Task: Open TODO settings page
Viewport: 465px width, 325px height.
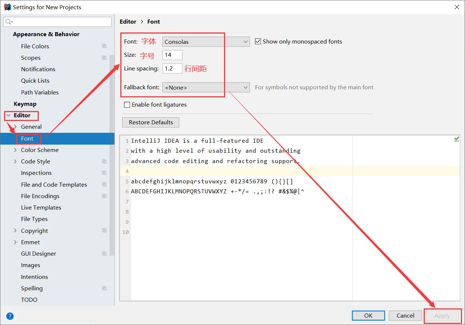Action: coord(29,300)
